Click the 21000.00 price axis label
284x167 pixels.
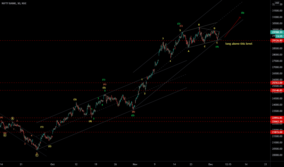277,142
